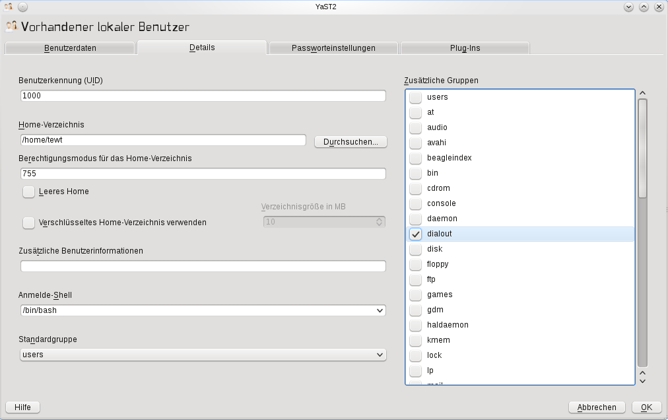The width and height of the screenshot is (668, 420).
Task: Check the lock group checkbox
Action: tap(415, 356)
